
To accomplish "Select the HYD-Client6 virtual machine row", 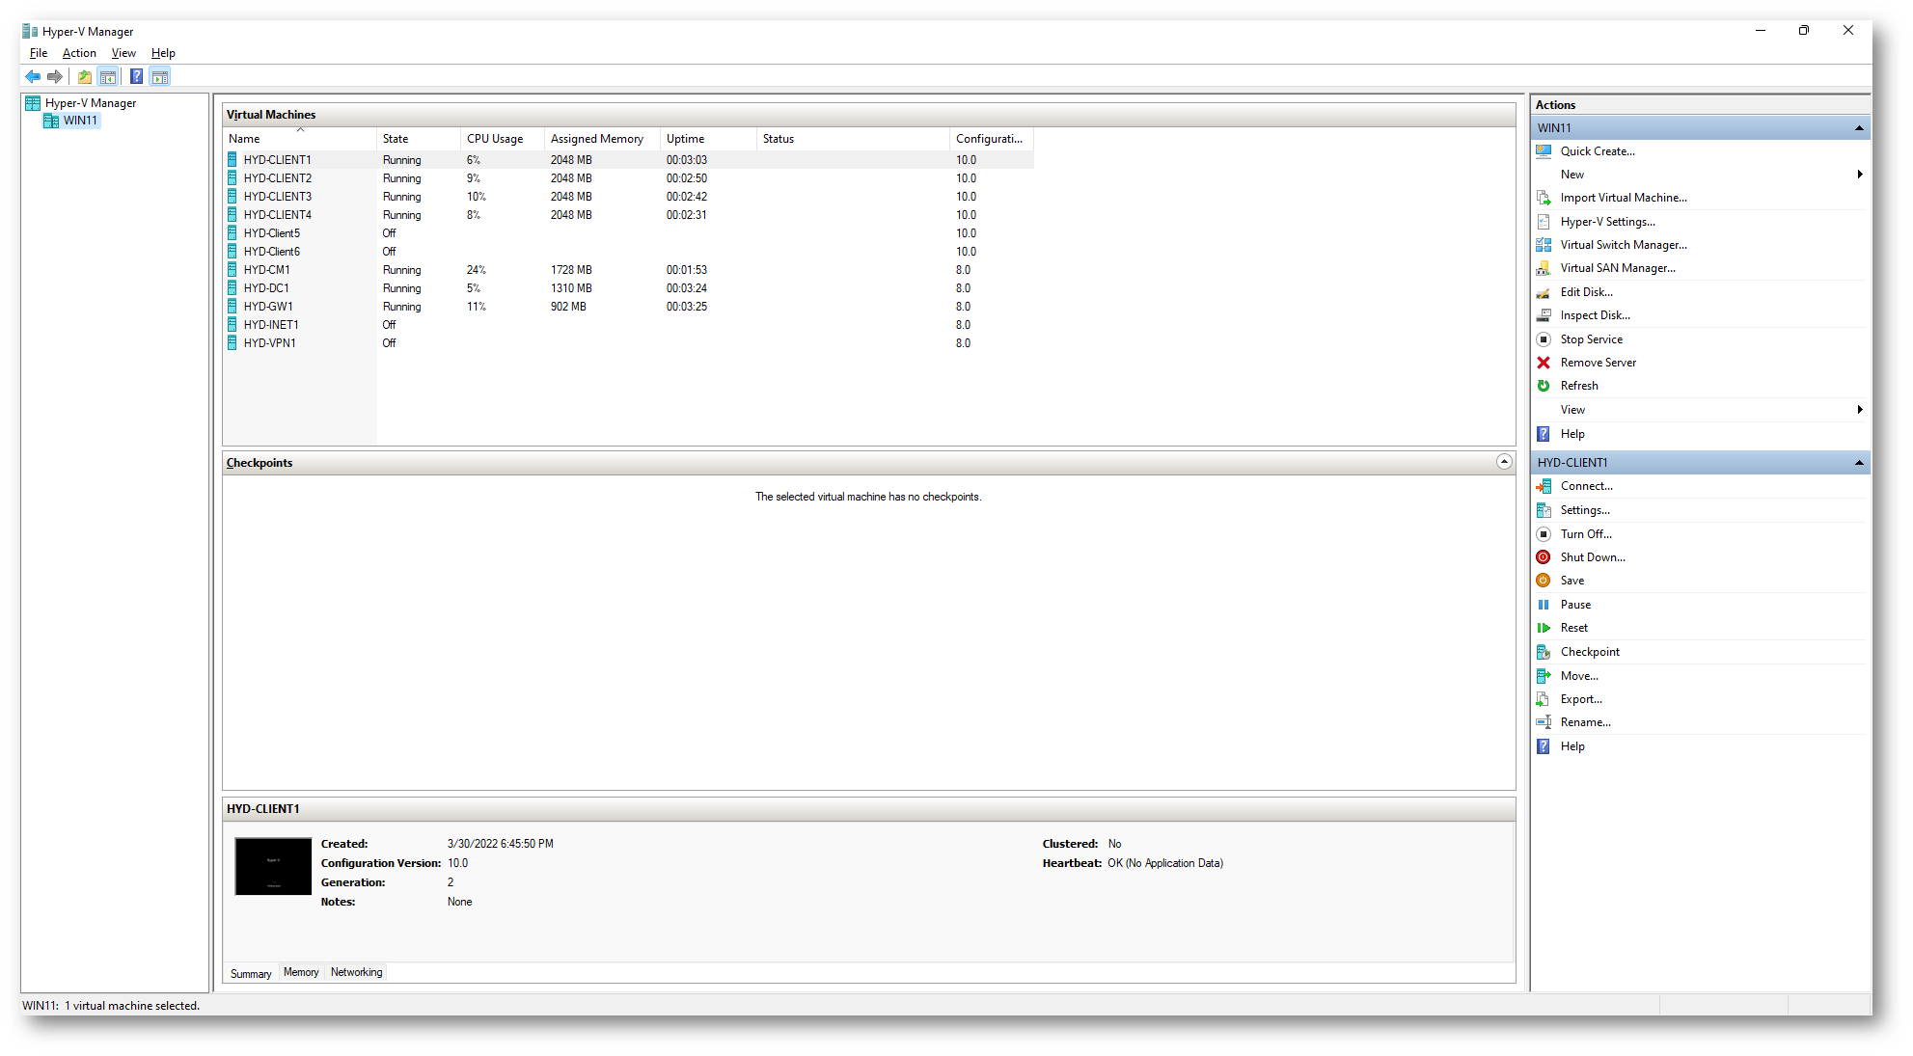I will [628, 252].
